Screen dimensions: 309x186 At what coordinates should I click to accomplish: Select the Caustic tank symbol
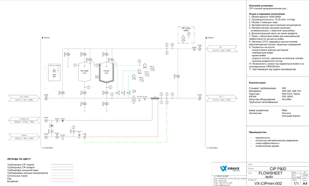pyautogui.click(x=106, y=72)
